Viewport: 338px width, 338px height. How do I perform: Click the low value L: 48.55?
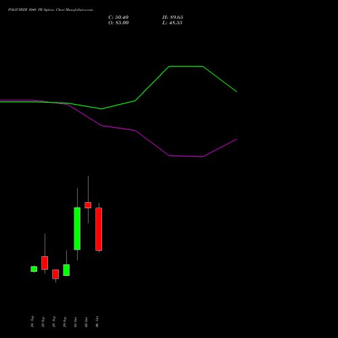[172, 23]
